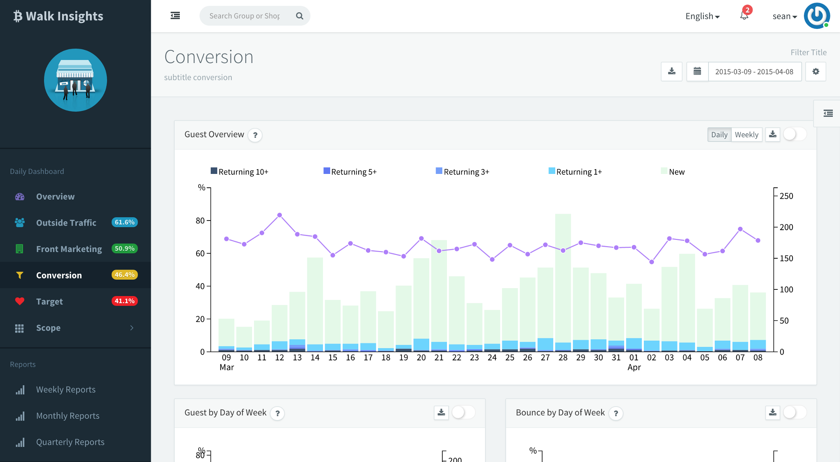Click the Returning 1+ legend swatch
Viewport: 840px width, 462px height.
(x=552, y=171)
